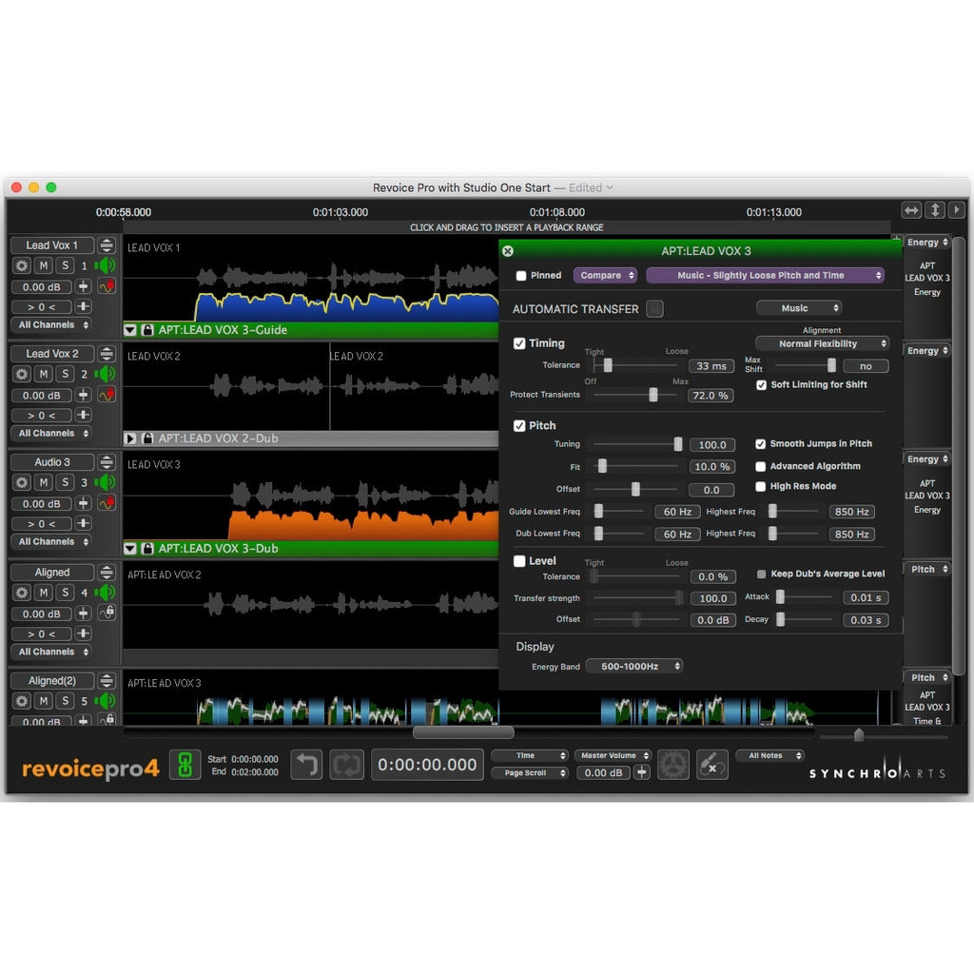
Task: Open the Master Volume dropdown
Action: (x=613, y=755)
